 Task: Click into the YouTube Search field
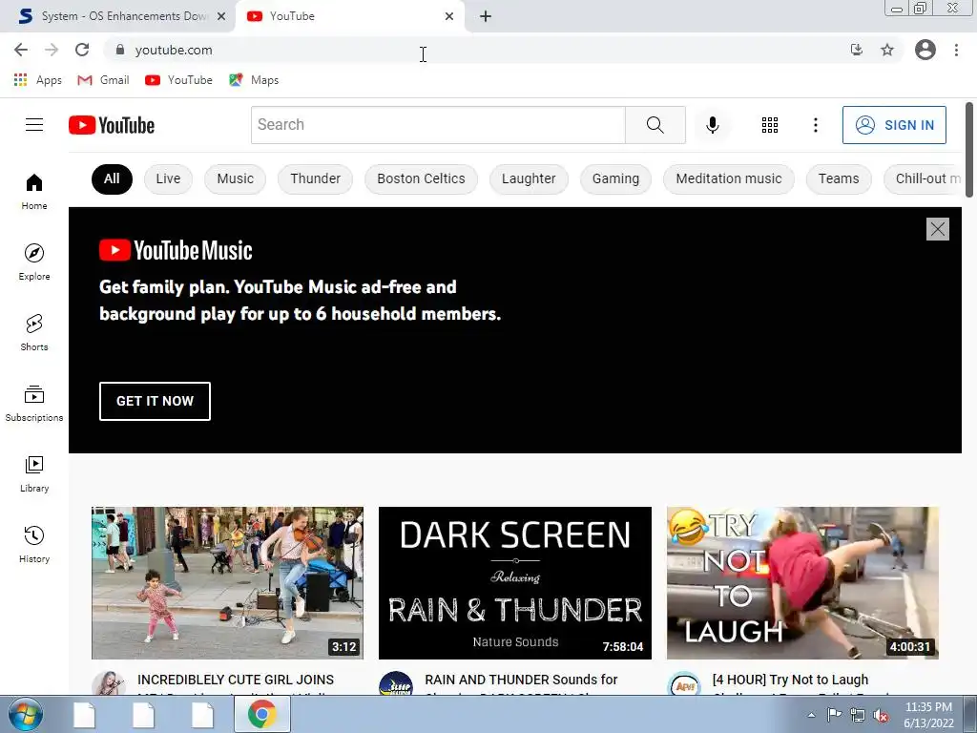438,125
